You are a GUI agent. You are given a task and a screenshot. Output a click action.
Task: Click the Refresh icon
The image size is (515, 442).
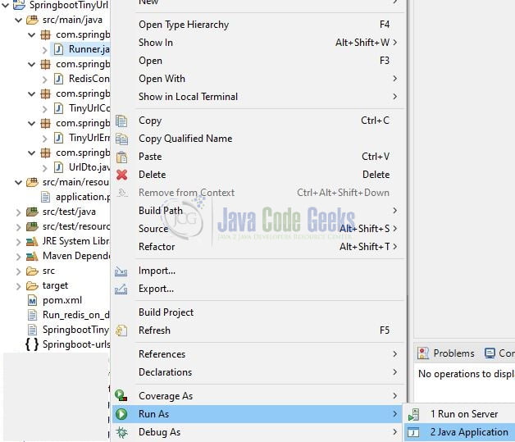click(x=121, y=330)
